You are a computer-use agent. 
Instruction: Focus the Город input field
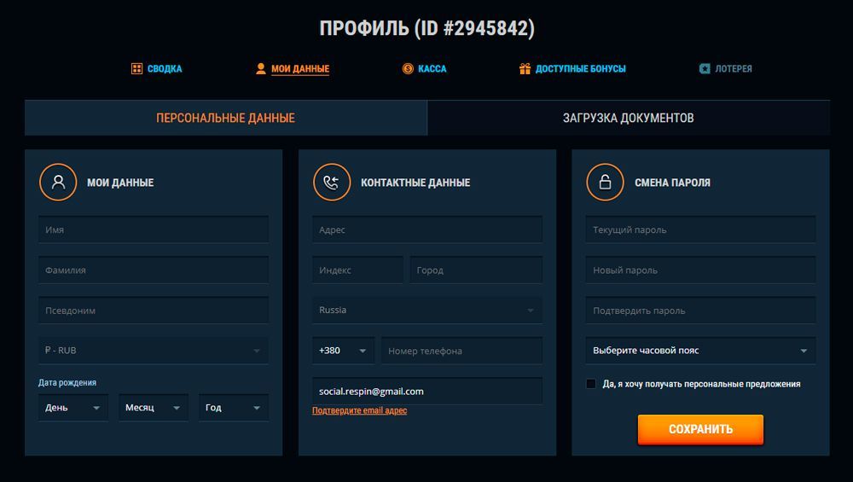pyautogui.click(x=476, y=270)
